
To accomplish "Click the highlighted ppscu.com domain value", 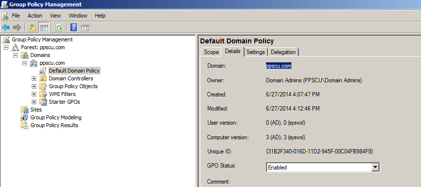I will coord(279,66).
